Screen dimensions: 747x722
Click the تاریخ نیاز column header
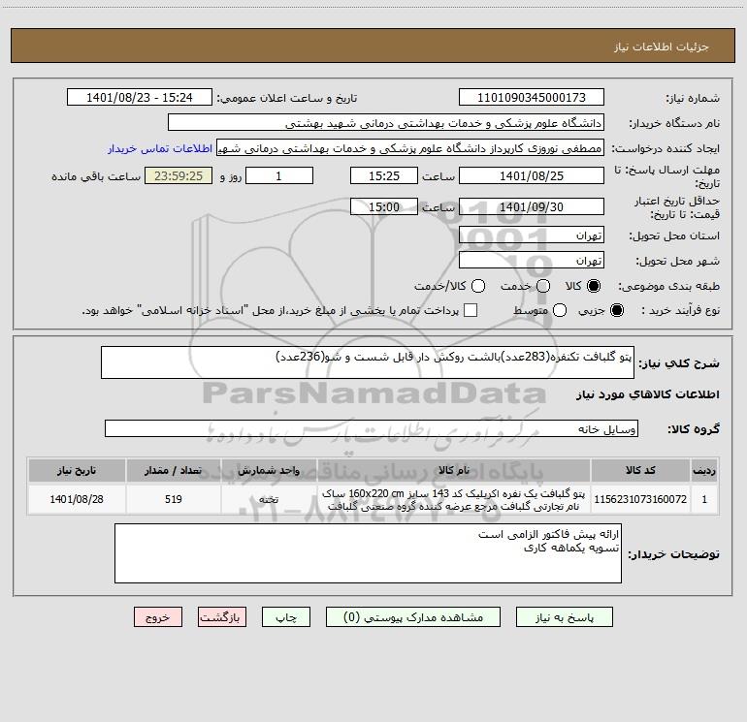pyautogui.click(x=77, y=470)
